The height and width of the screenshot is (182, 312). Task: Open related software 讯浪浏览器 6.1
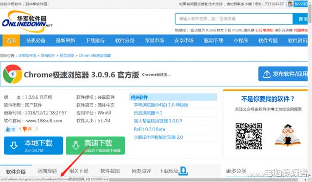tap(148, 113)
